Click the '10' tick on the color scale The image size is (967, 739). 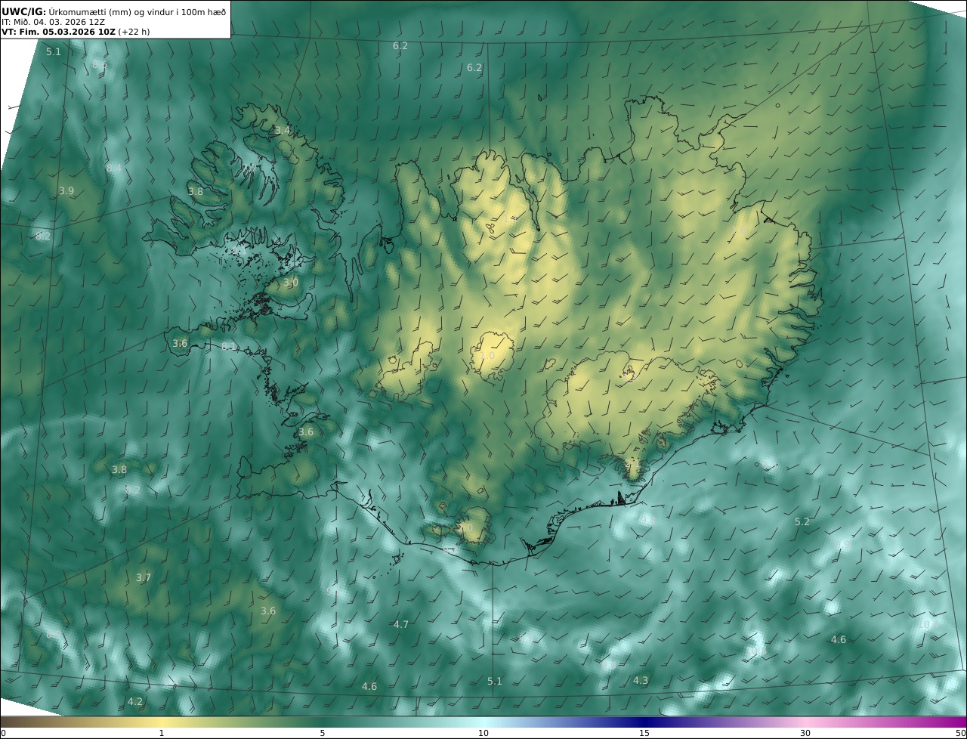(x=483, y=733)
